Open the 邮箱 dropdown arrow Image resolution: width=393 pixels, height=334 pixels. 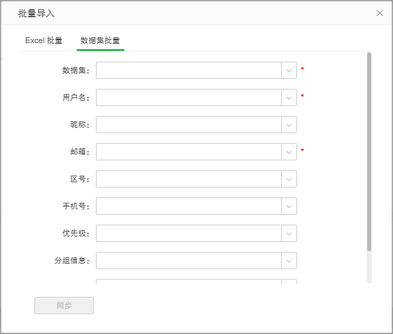pyautogui.click(x=289, y=152)
